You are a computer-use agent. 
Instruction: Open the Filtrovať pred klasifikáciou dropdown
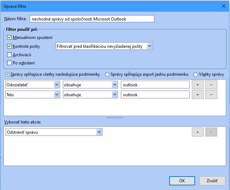(104, 46)
